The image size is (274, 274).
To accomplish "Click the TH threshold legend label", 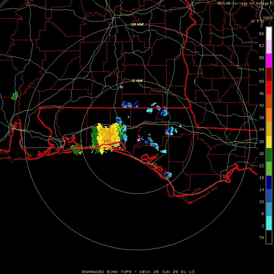I will (262, 238).
